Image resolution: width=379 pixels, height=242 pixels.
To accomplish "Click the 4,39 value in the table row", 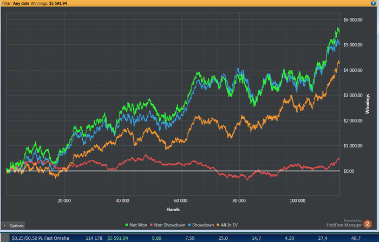I will [x=289, y=238].
